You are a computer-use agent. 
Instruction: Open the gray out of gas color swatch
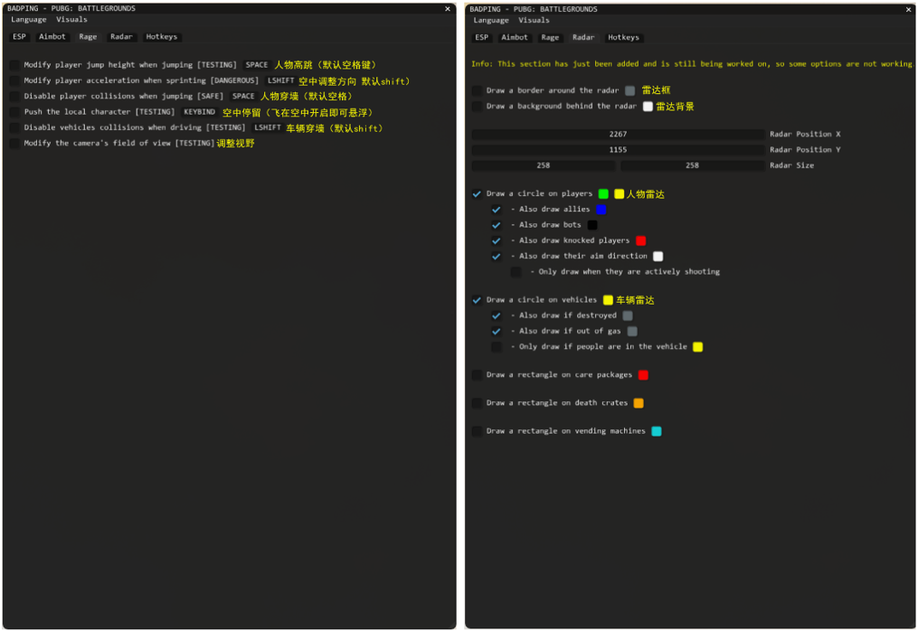631,331
